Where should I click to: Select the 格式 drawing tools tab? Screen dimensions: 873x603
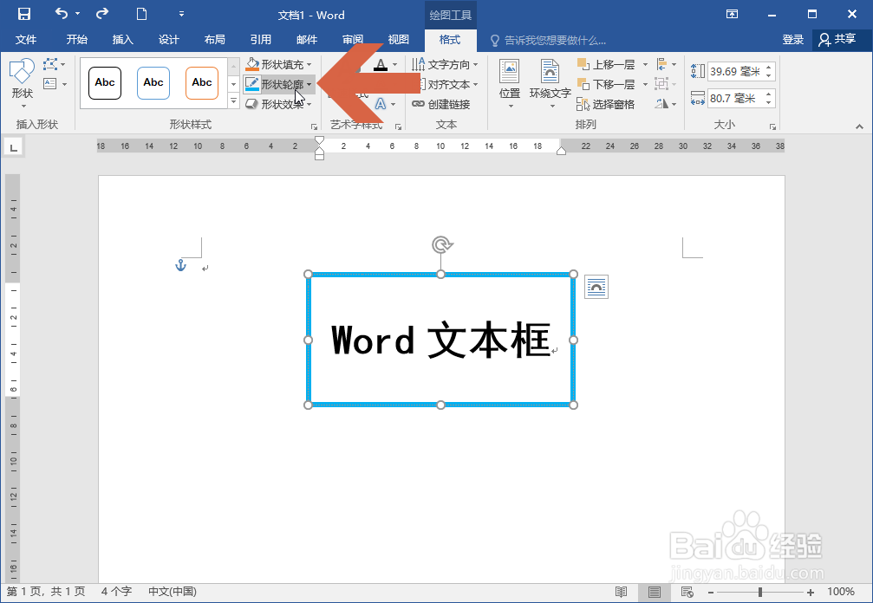450,40
